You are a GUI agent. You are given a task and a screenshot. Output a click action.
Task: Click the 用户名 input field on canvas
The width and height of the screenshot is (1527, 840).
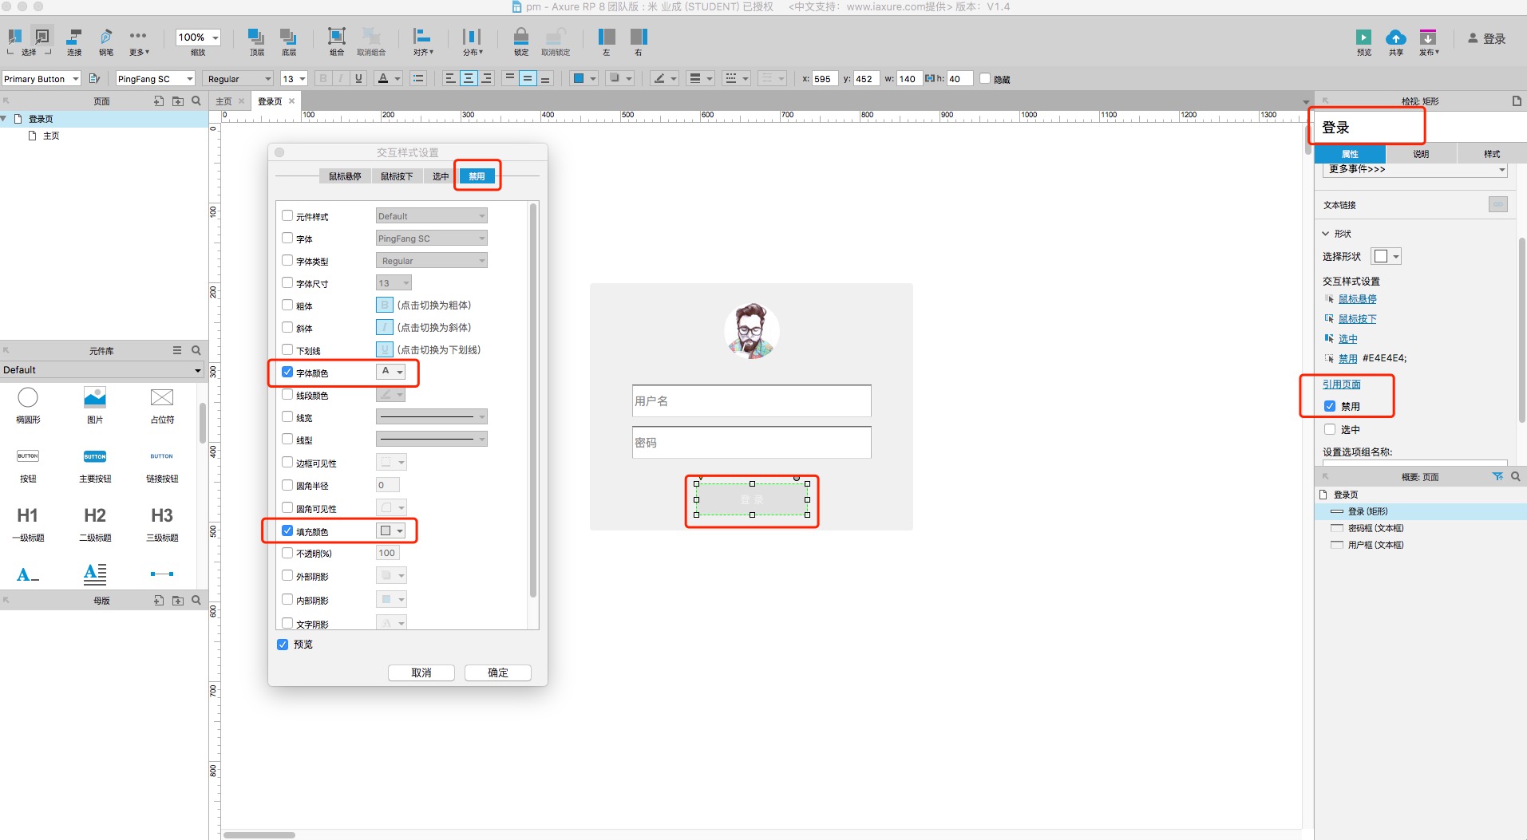(751, 400)
